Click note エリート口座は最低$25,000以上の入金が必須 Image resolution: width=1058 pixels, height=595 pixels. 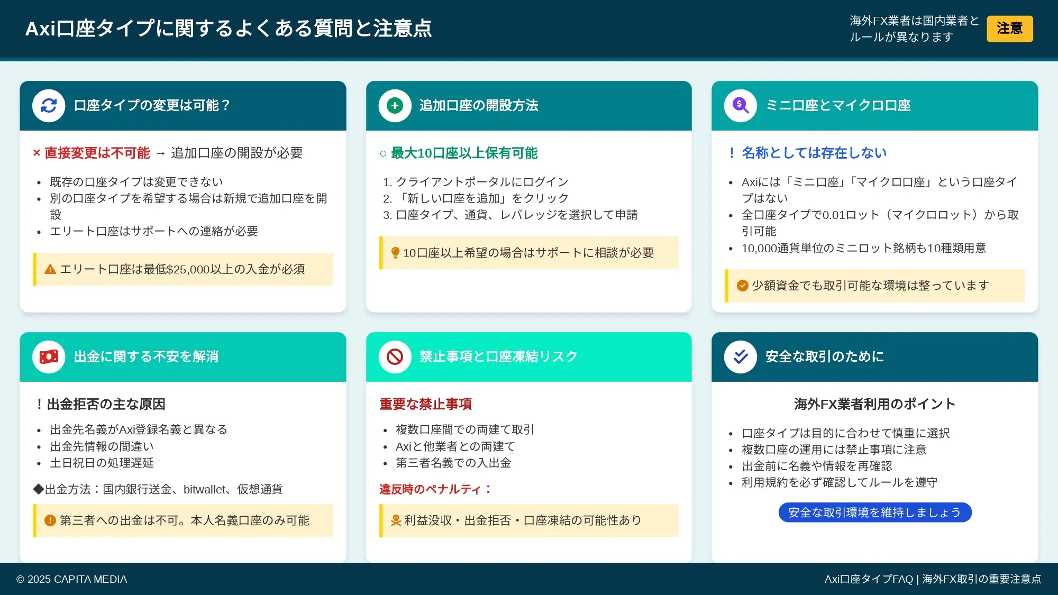click(183, 269)
